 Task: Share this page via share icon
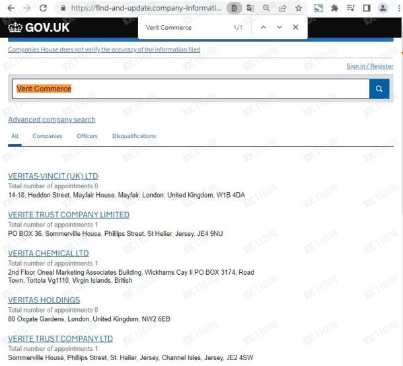pos(282,8)
